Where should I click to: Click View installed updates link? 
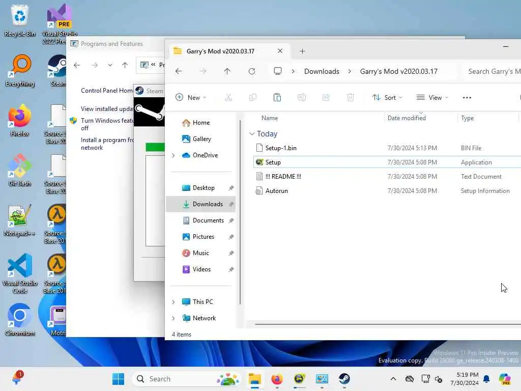pyautogui.click(x=107, y=109)
